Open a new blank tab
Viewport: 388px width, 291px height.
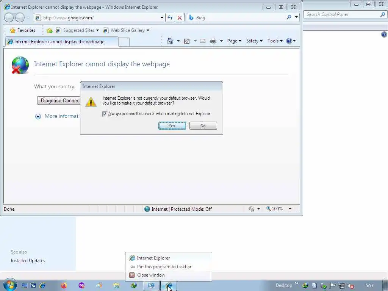click(124, 42)
